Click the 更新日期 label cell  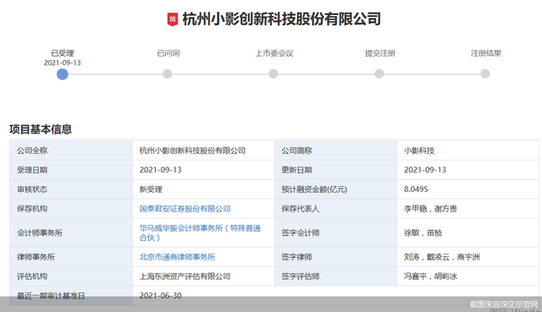(x=335, y=170)
